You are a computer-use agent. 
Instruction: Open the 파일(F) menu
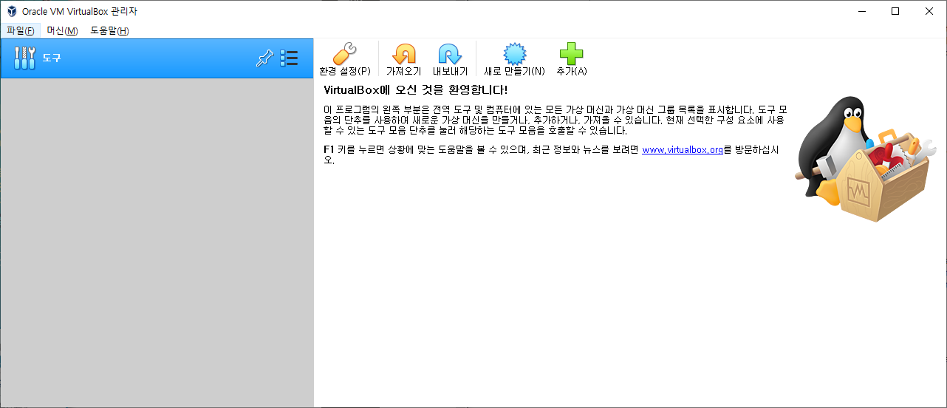(x=21, y=30)
